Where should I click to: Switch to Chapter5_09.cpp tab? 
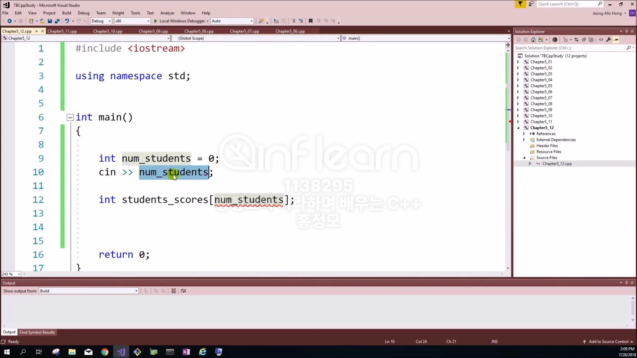[153, 31]
